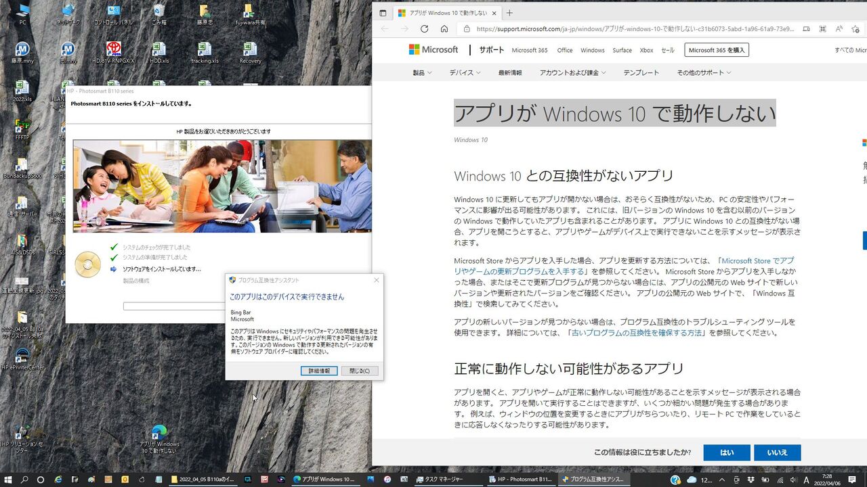Open the PC desktop icon
This screenshot has width=867, height=487.
pos(22,14)
